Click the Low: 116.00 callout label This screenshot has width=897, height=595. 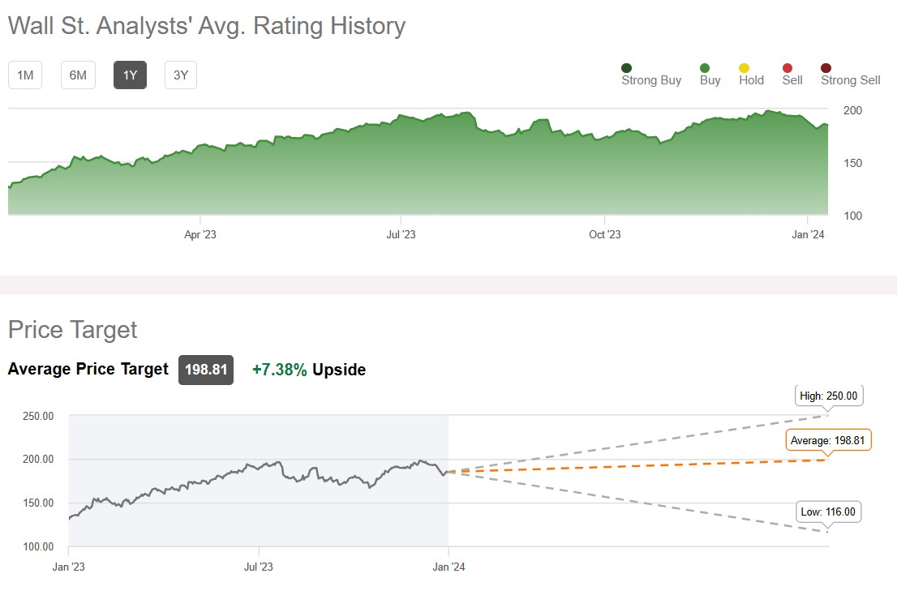point(829,512)
